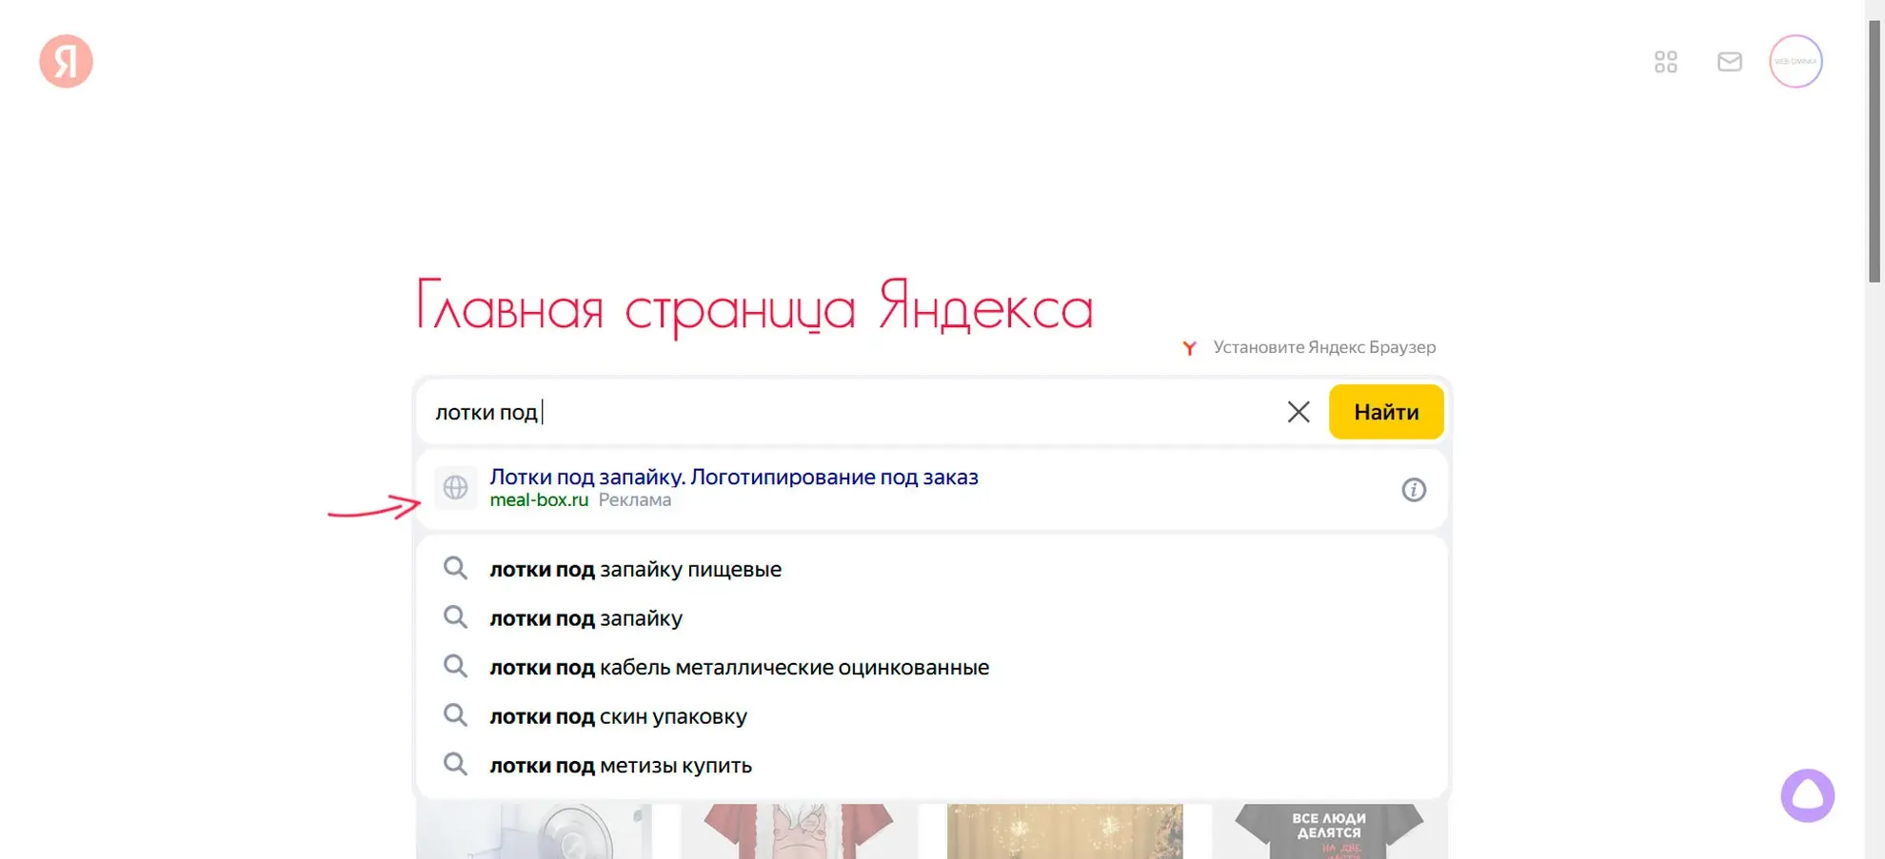The width and height of the screenshot is (1885, 859).
Task: Open the mail envelope icon
Action: click(1729, 62)
